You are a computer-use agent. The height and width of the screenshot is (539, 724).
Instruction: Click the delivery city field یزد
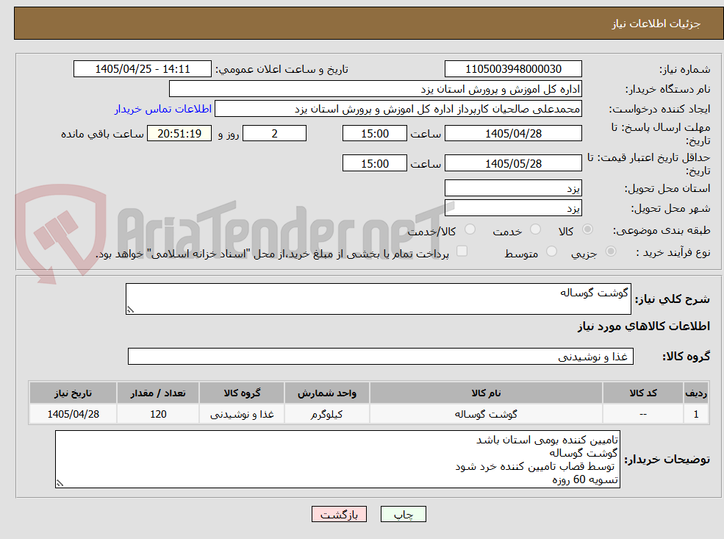tap(513, 208)
